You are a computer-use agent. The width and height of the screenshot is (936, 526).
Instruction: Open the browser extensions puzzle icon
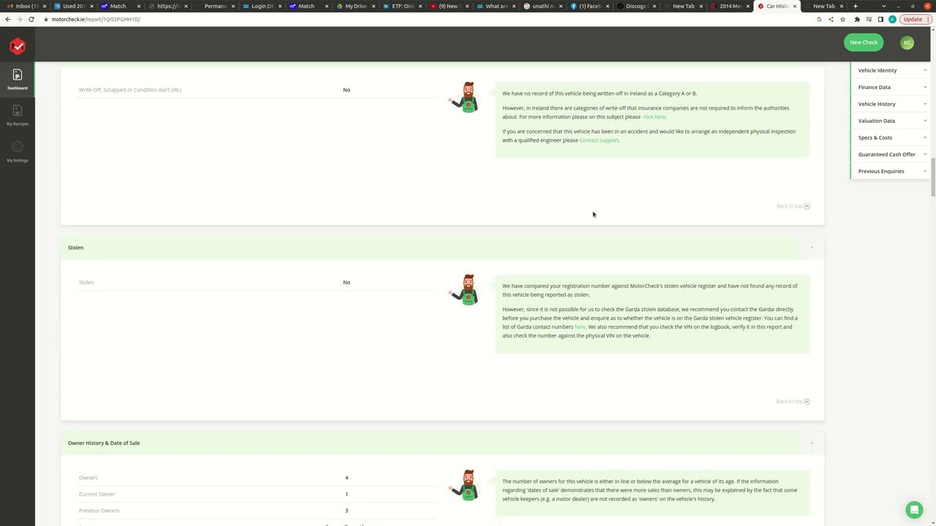coord(857,19)
